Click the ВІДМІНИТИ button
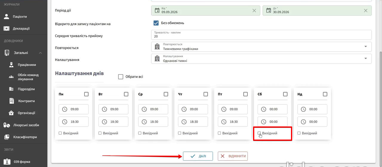Image resolution: width=382 pixels, height=167 pixels. [x=233, y=156]
